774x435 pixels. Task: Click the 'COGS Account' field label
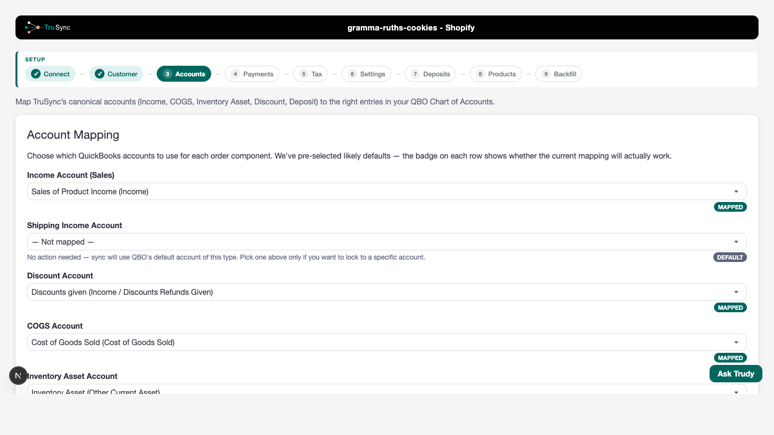coord(55,326)
